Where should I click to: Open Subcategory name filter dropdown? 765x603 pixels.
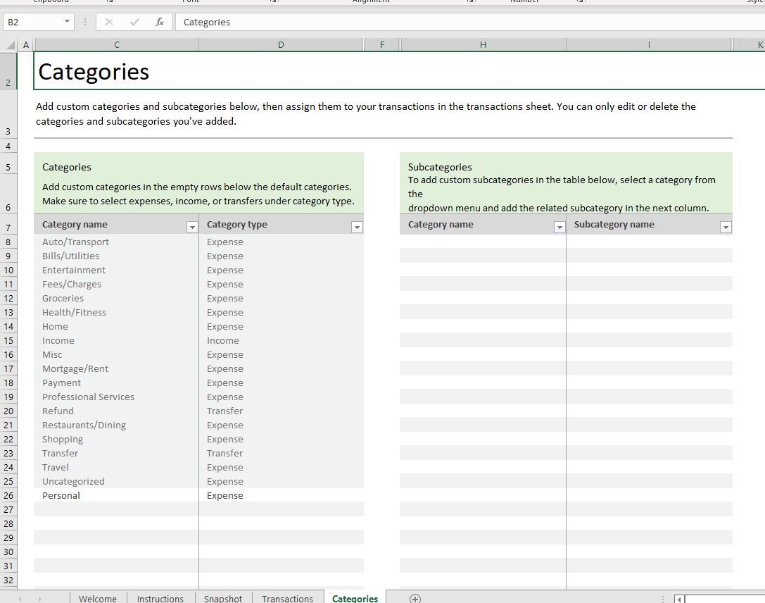pyautogui.click(x=726, y=227)
